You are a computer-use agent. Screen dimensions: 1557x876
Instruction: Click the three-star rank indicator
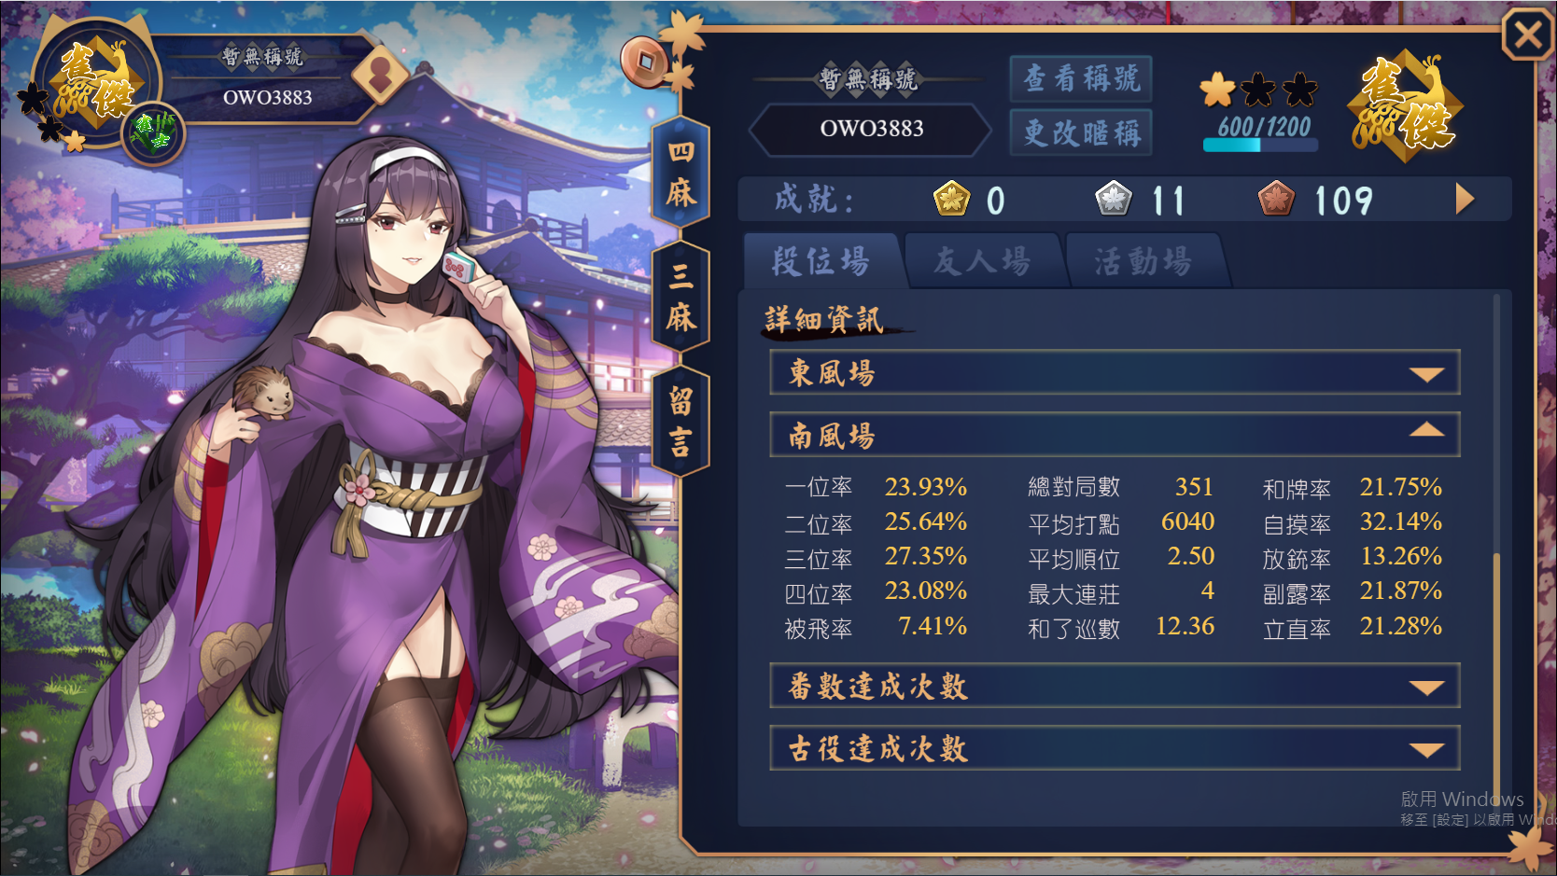1259,90
